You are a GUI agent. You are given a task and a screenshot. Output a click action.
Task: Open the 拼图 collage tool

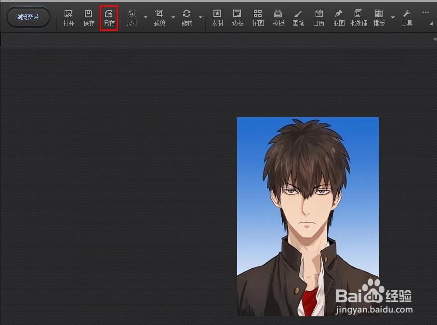coord(258,18)
